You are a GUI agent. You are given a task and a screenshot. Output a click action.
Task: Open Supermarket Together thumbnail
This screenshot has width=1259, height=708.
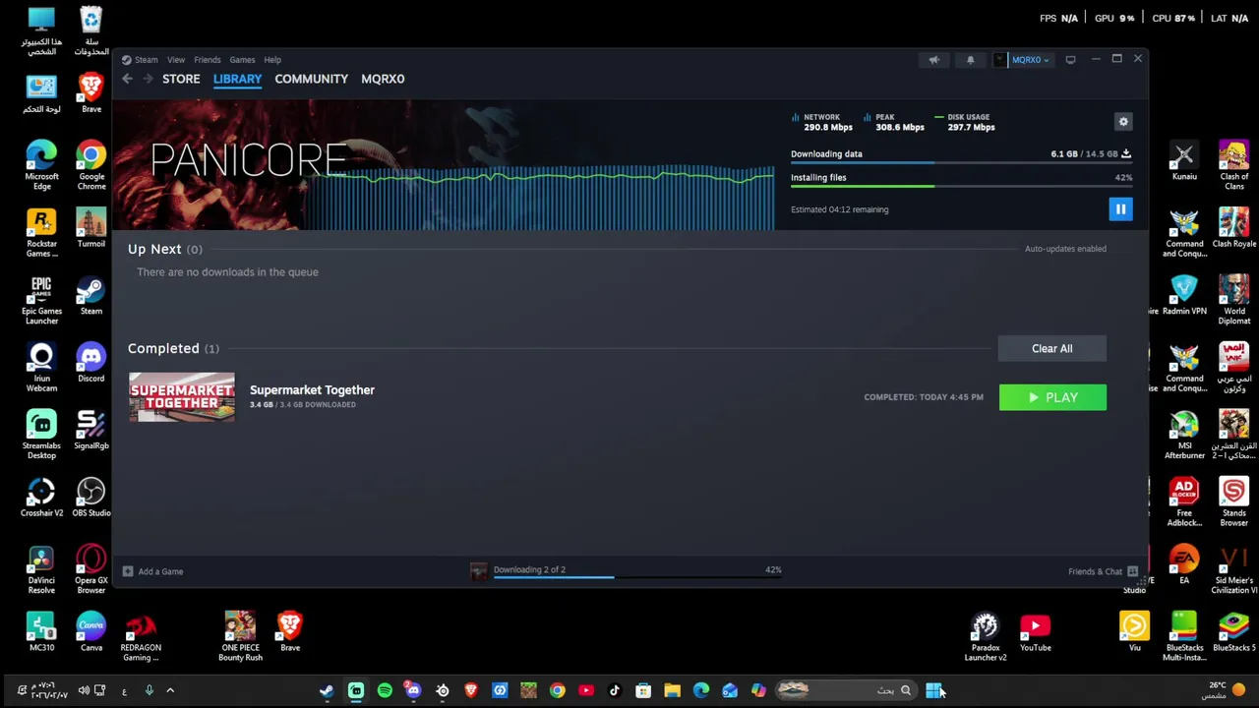(x=182, y=397)
